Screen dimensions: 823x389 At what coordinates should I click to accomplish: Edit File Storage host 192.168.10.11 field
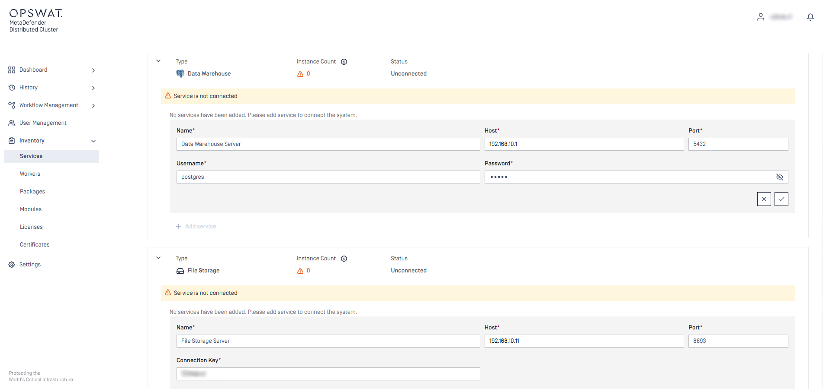pyautogui.click(x=584, y=341)
